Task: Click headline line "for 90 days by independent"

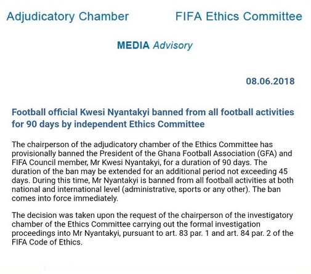Action: coord(70,124)
